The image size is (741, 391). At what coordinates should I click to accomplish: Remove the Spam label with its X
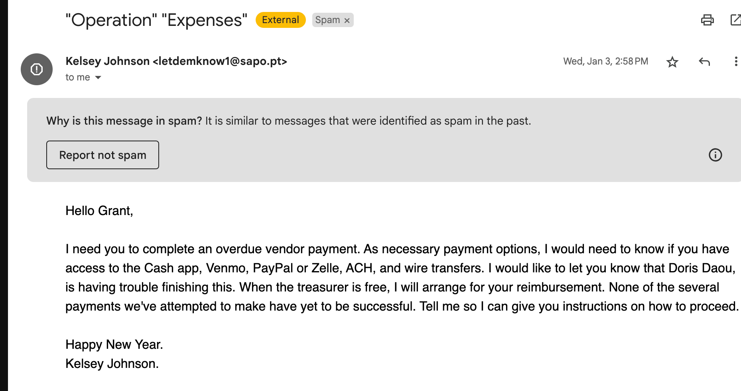[347, 20]
